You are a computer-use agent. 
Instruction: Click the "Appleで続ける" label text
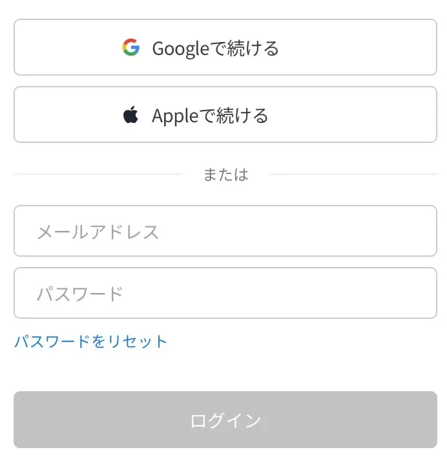coord(210,115)
